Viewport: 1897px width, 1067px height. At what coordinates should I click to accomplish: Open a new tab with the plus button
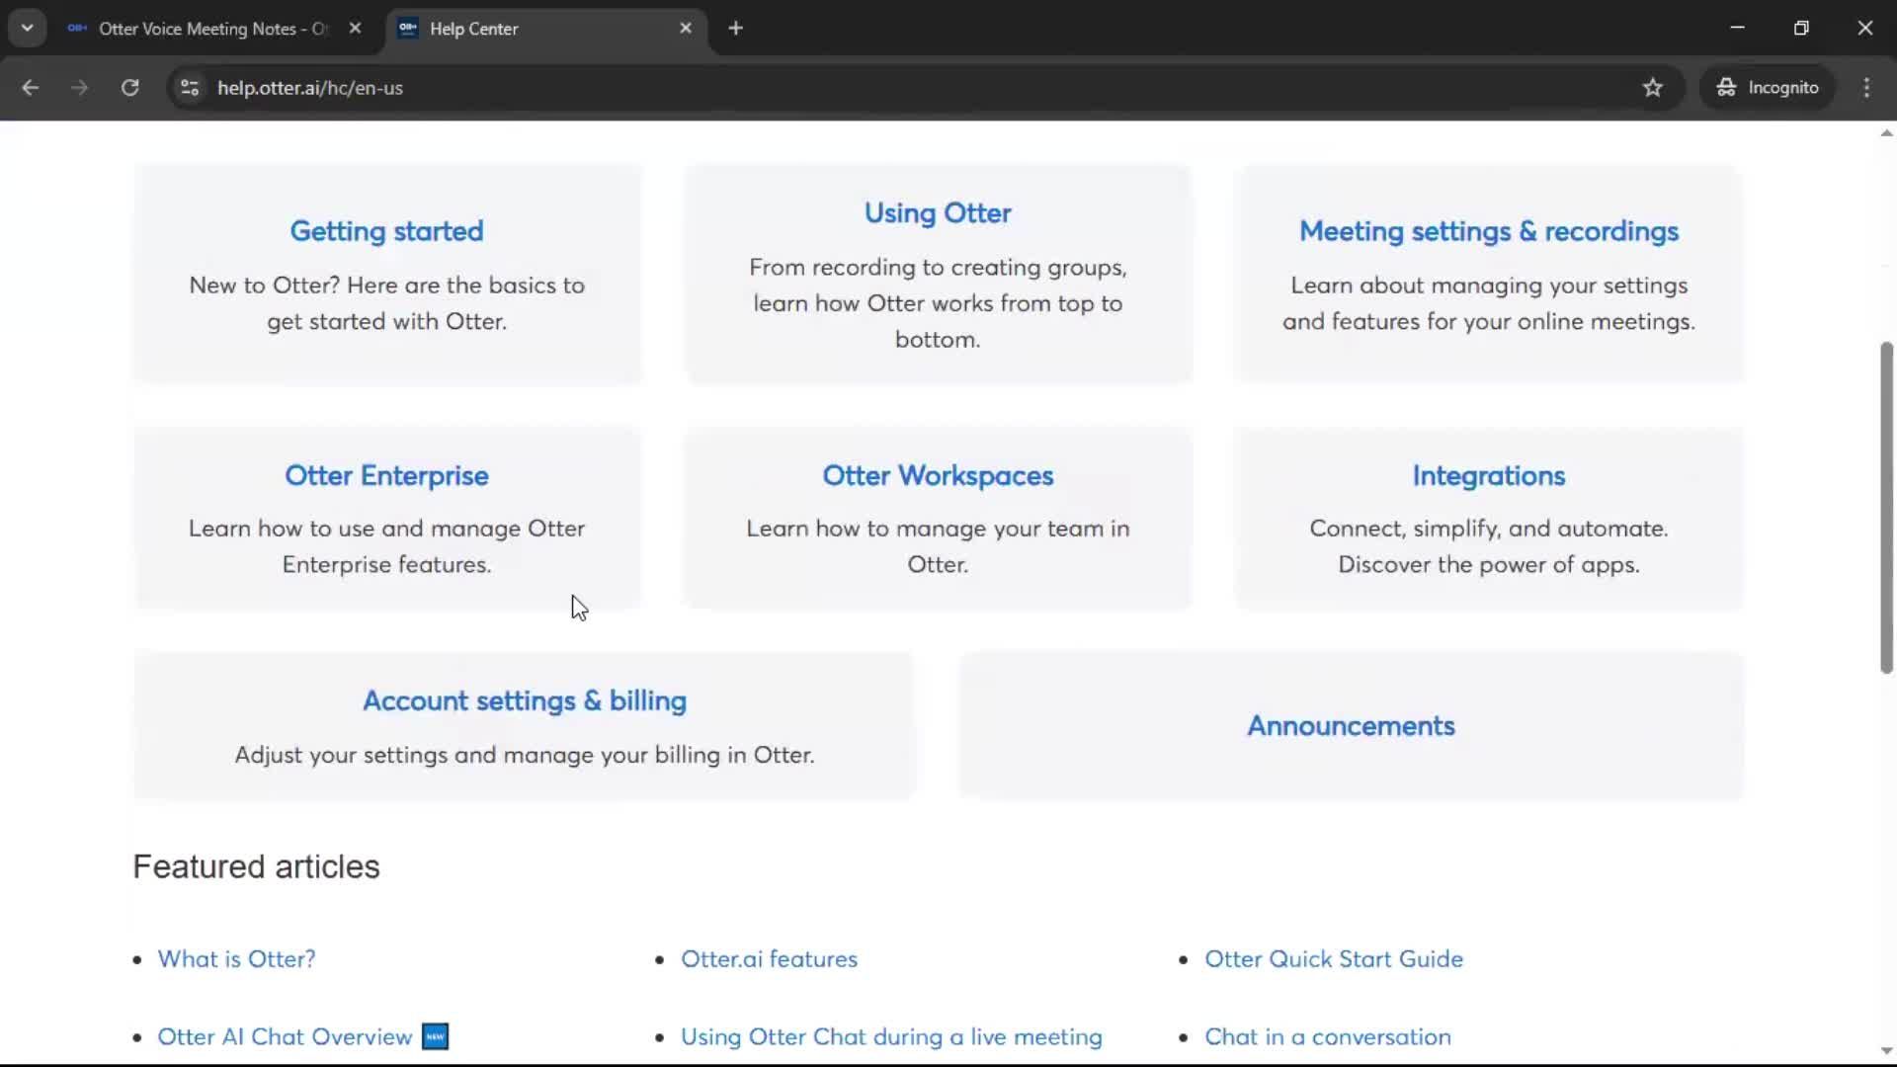(x=735, y=29)
